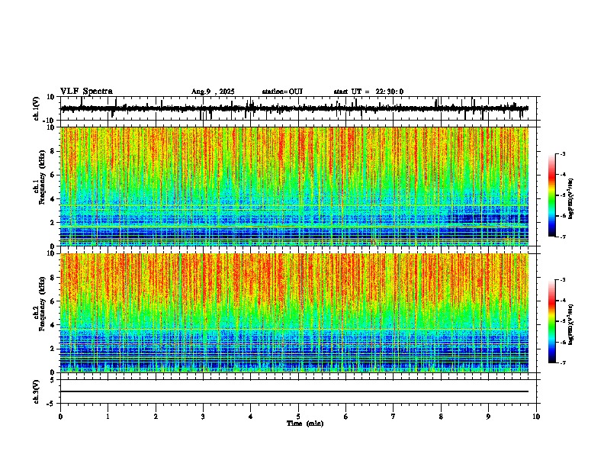Click the time axis tick label '0'

[x=60, y=417]
